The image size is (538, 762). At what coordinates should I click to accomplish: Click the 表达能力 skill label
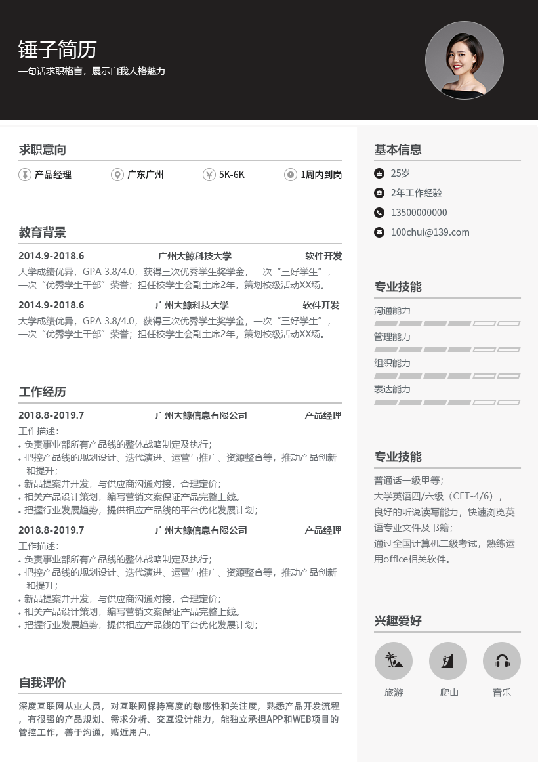[x=392, y=389]
